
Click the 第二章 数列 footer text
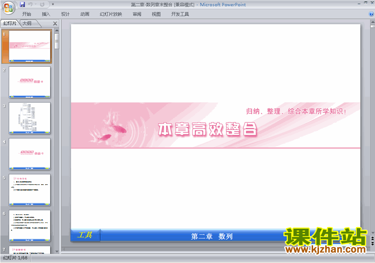pyautogui.click(x=212, y=236)
